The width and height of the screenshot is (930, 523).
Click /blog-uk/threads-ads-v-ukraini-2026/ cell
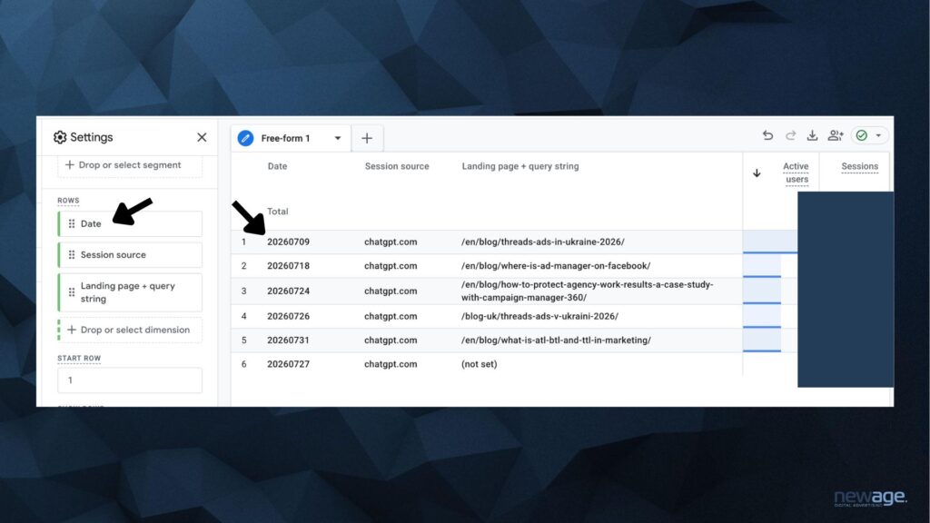tap(539, 316)
